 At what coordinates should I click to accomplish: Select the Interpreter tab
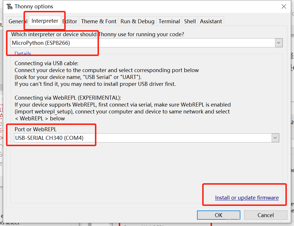[x=45, y=21]
